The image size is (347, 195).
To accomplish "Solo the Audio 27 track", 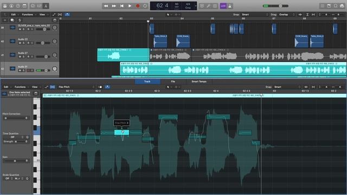I will click(x=24, y=57).
